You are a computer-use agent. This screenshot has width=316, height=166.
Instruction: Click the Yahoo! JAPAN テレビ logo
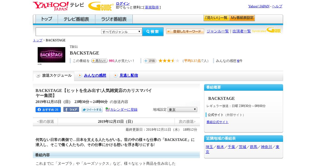tap(58, 6)
